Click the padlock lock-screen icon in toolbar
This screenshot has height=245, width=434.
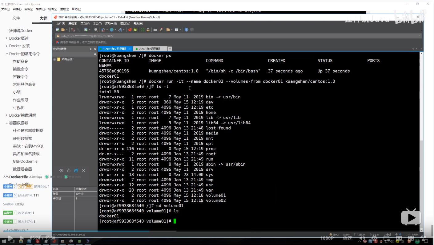point(148,30)
